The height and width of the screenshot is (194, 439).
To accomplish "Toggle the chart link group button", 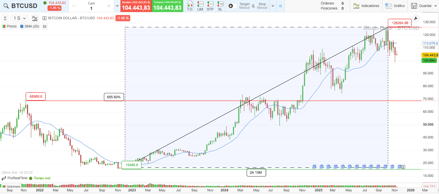I will click(x=5, y=18).
